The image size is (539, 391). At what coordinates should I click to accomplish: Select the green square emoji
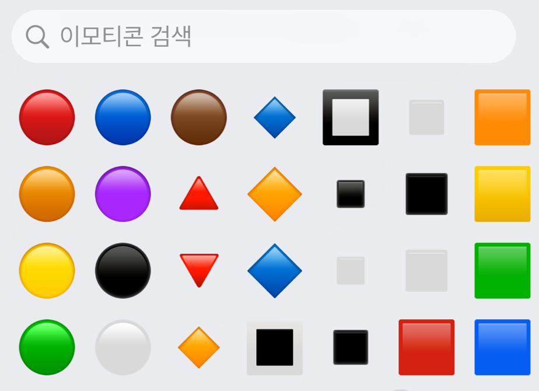(503, 271)
